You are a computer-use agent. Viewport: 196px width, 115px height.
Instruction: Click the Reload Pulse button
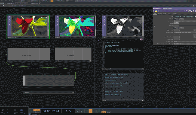181,19
